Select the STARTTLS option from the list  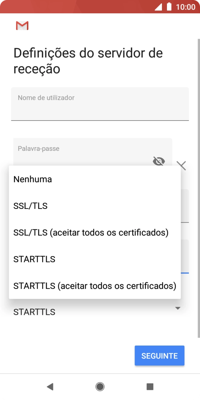(x=34, y=259)
